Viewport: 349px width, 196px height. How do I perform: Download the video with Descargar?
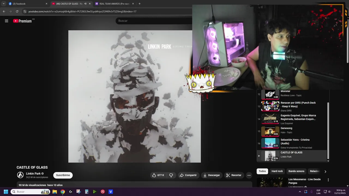click(212, 175)
